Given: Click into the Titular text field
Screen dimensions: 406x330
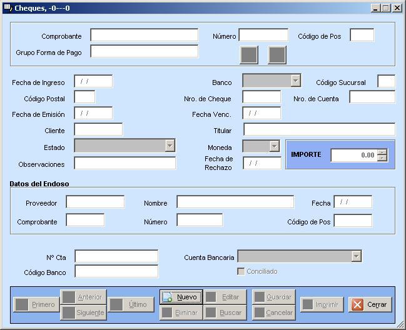Looking at the screenshot, I should 319,129.
